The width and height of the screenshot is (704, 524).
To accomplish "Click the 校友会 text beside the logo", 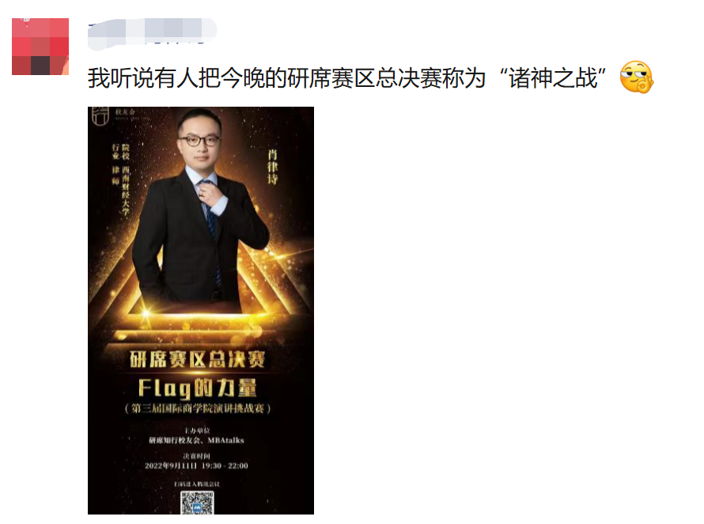I will [x=125, y=111].
